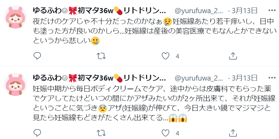Retweet the second tweet about 妊娠中期 care
Viewport: 279px width, 139px height.
tap(101, 133)
